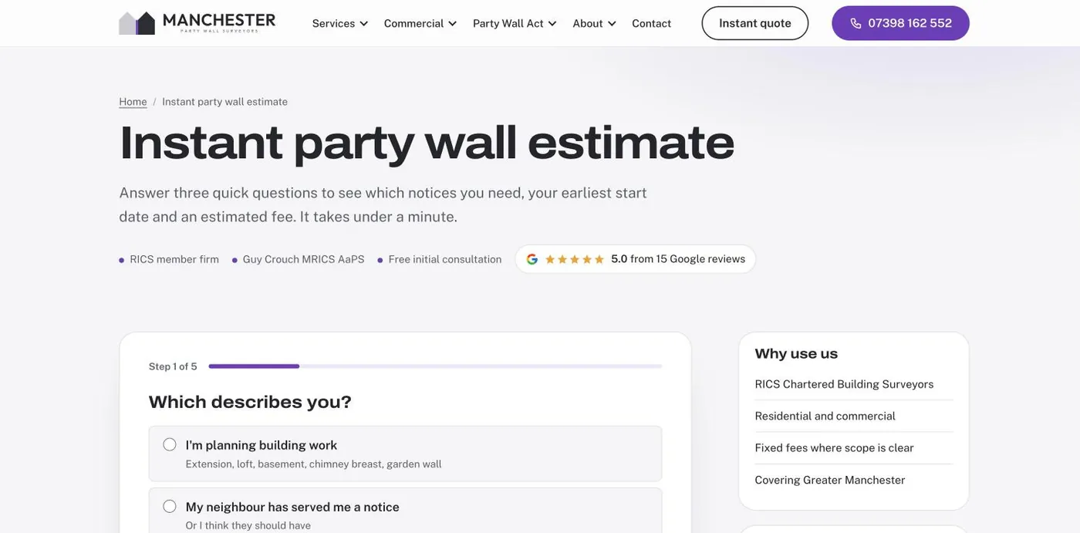
Task: Expand the Commercial dropdown chevron
Action: [x=452, y=24]
